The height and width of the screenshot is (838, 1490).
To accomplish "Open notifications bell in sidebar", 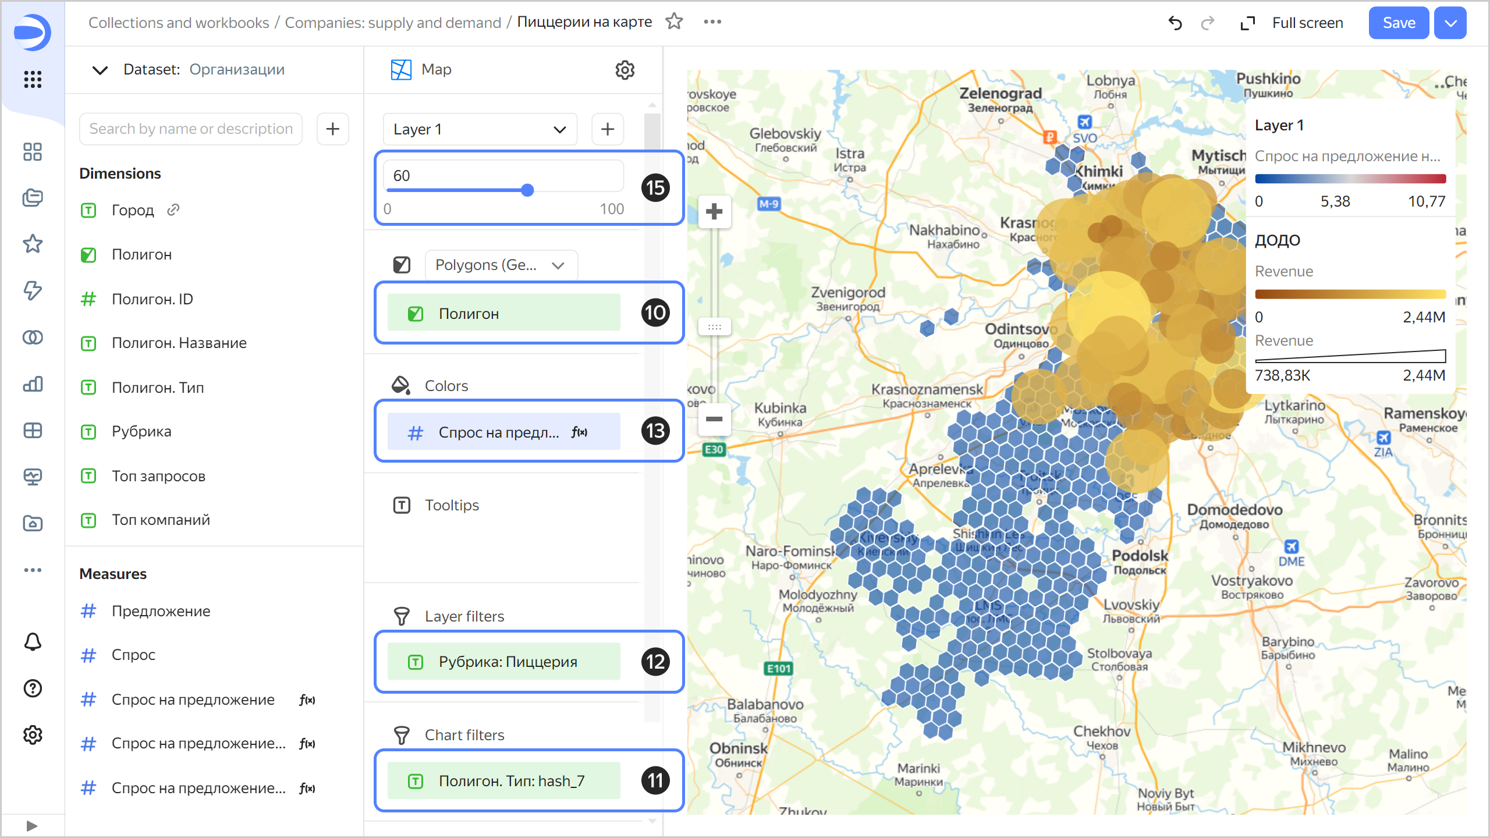I will click(x=33, y=642).
